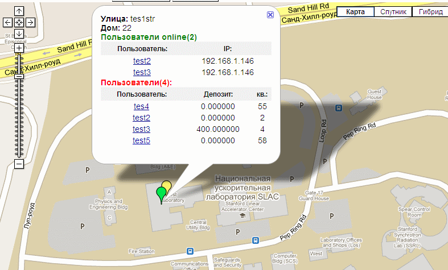Click the zoom slider handle

(x=19, y=76)
